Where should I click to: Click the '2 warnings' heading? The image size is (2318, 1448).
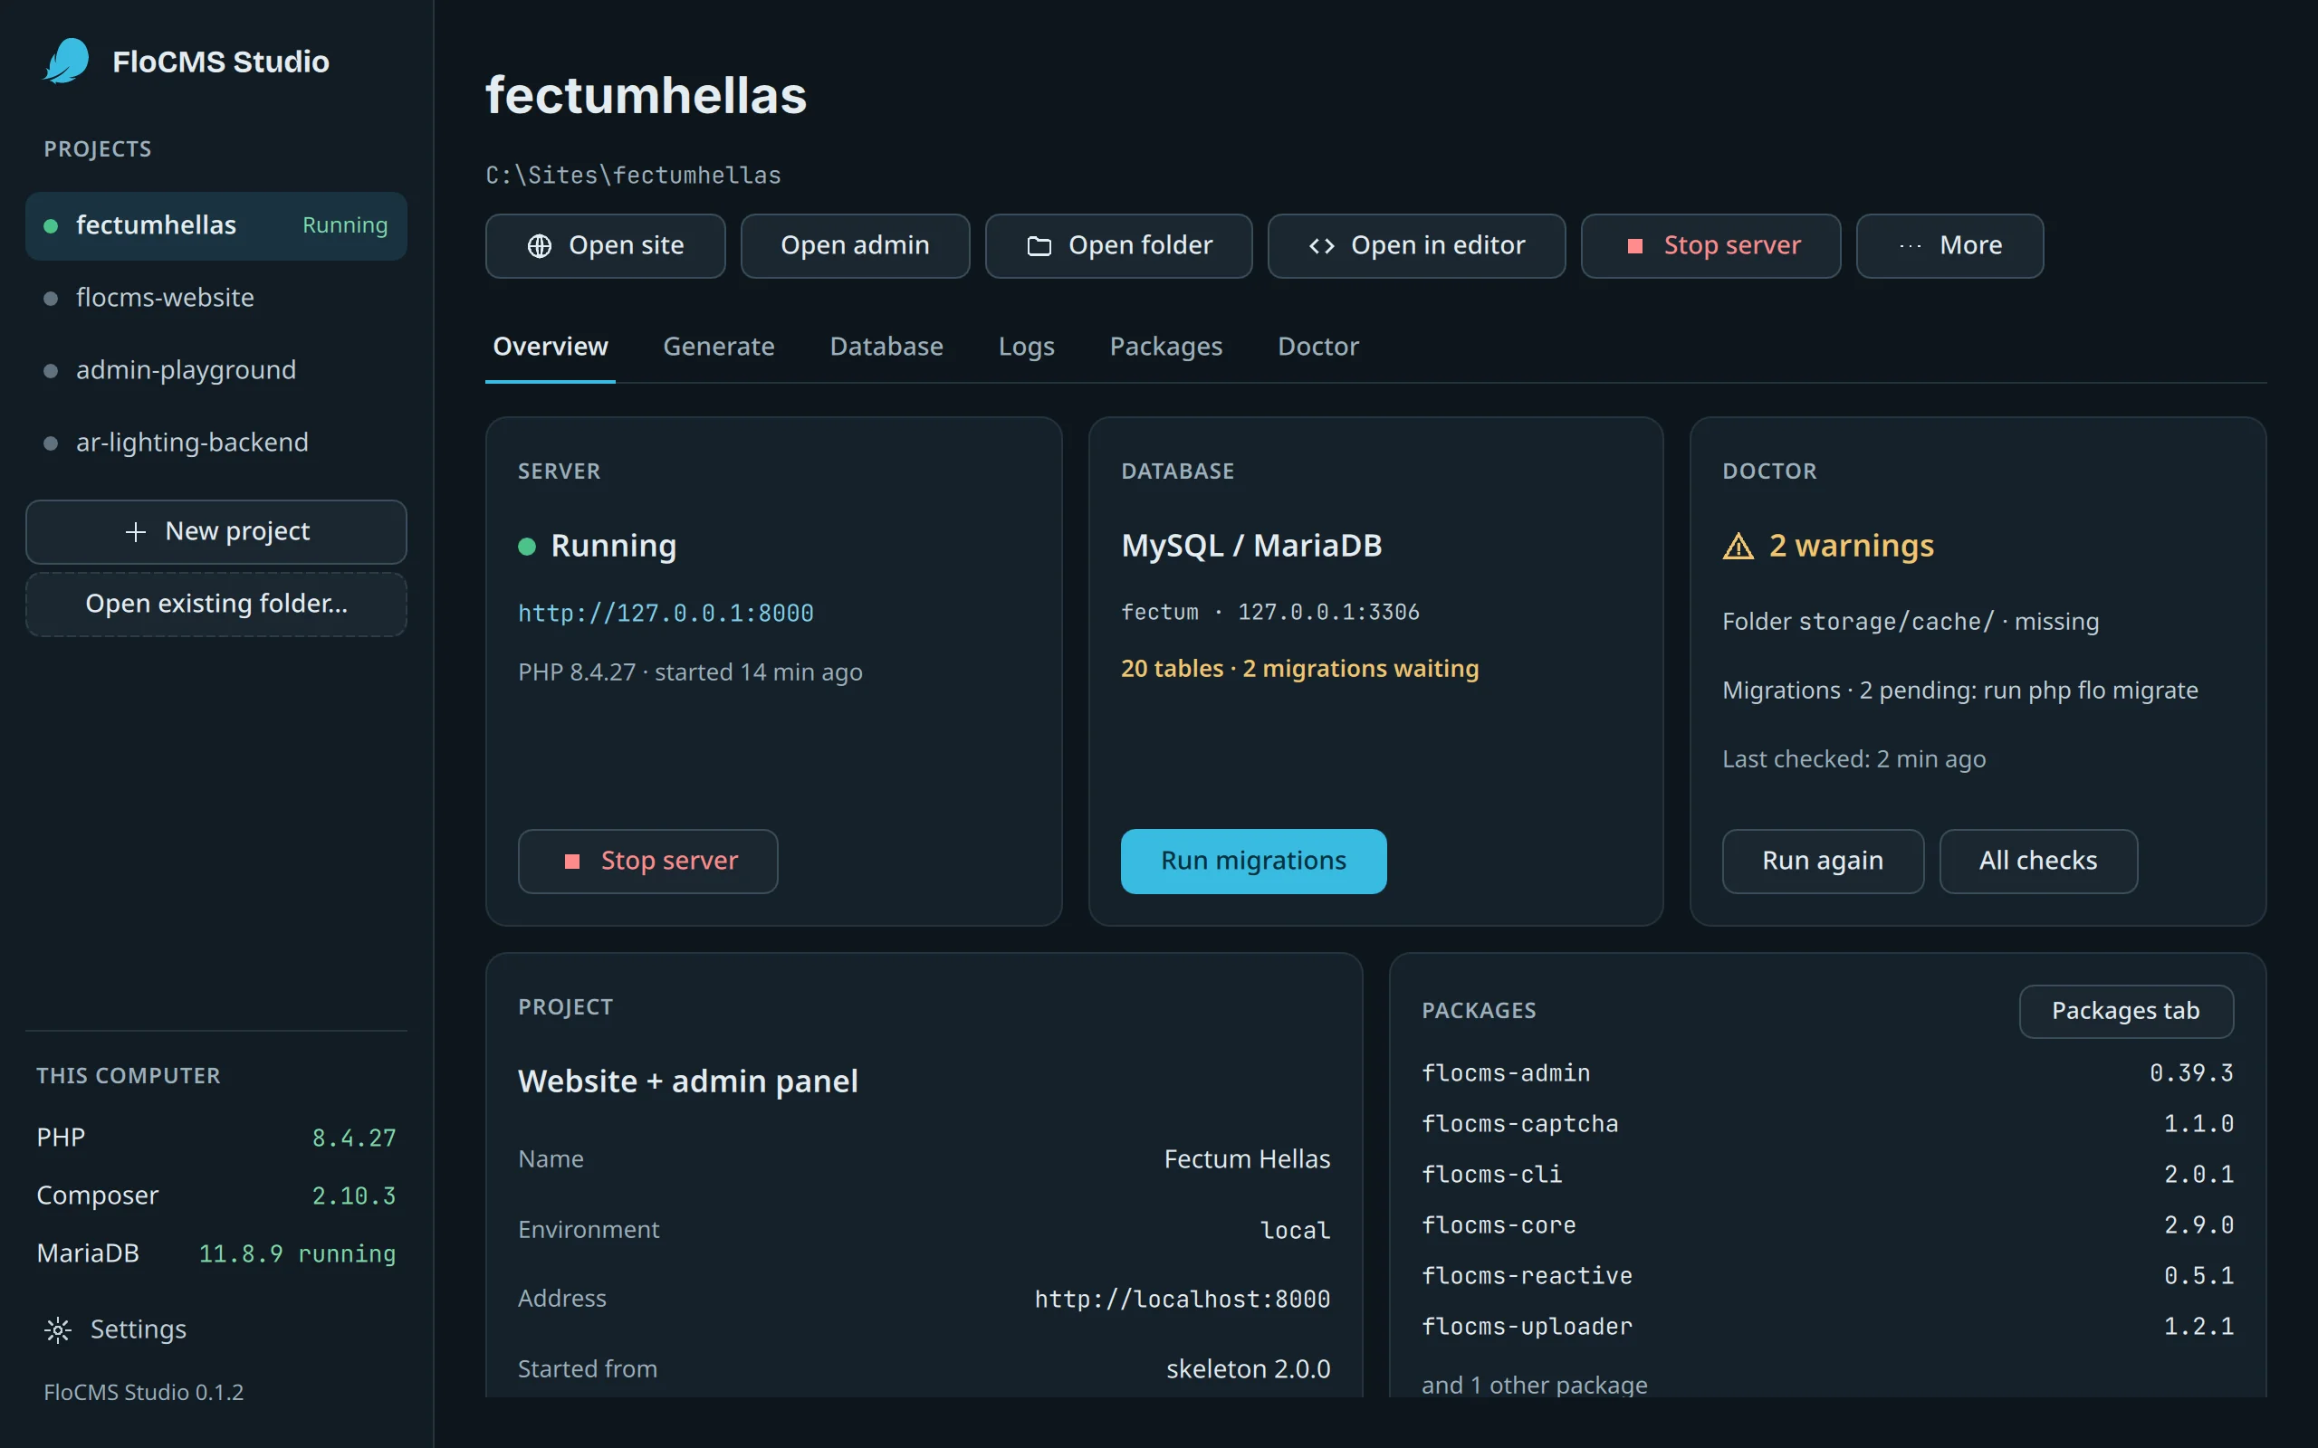pyautogui.click(x=1851, y=546)
